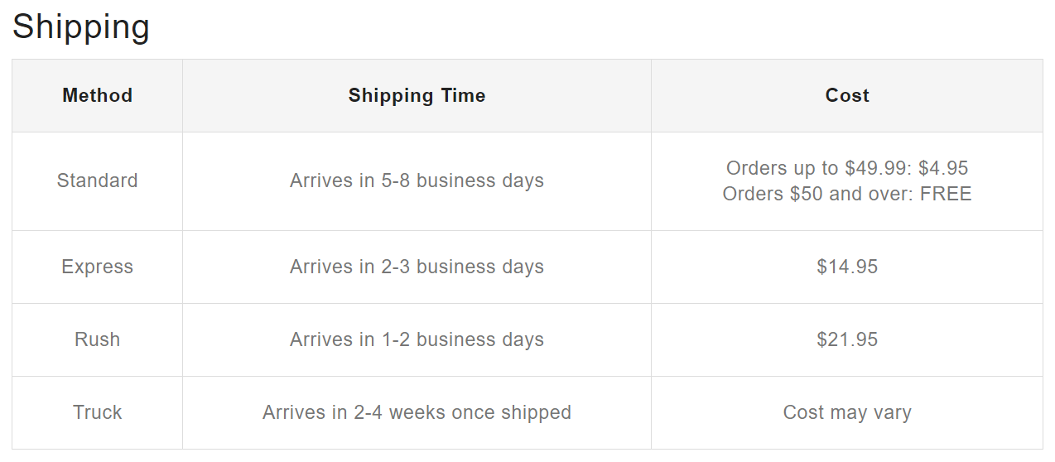The height and width of the screenshot is (462, 1055).
Task: Click the Method column header
Action: (97, 95)
